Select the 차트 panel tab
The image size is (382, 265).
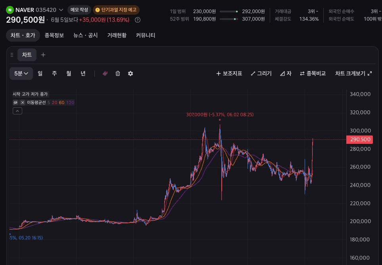(x=27, y=55)
